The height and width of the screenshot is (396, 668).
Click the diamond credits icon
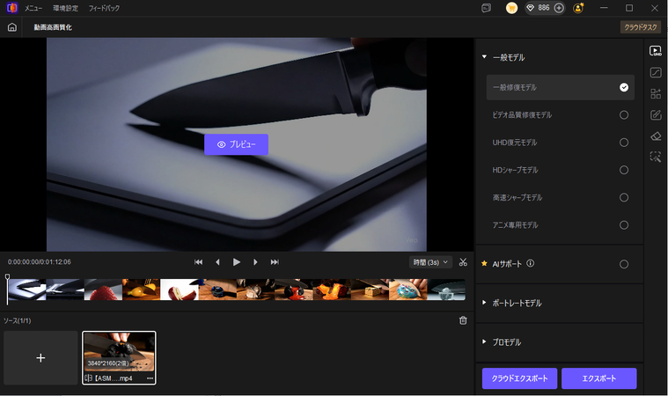531,8
